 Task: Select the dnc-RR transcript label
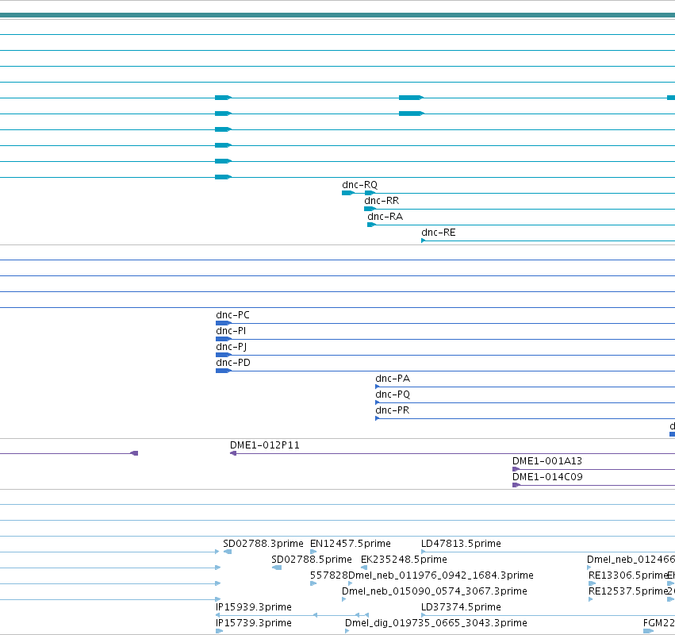pos(382,201)
